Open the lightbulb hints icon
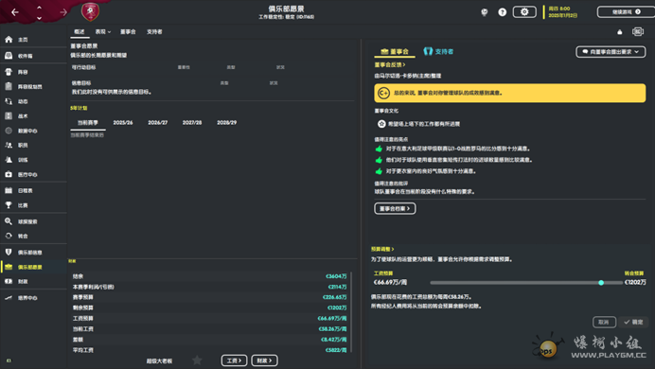Screen dimensions: 655x369 (484, 12)
